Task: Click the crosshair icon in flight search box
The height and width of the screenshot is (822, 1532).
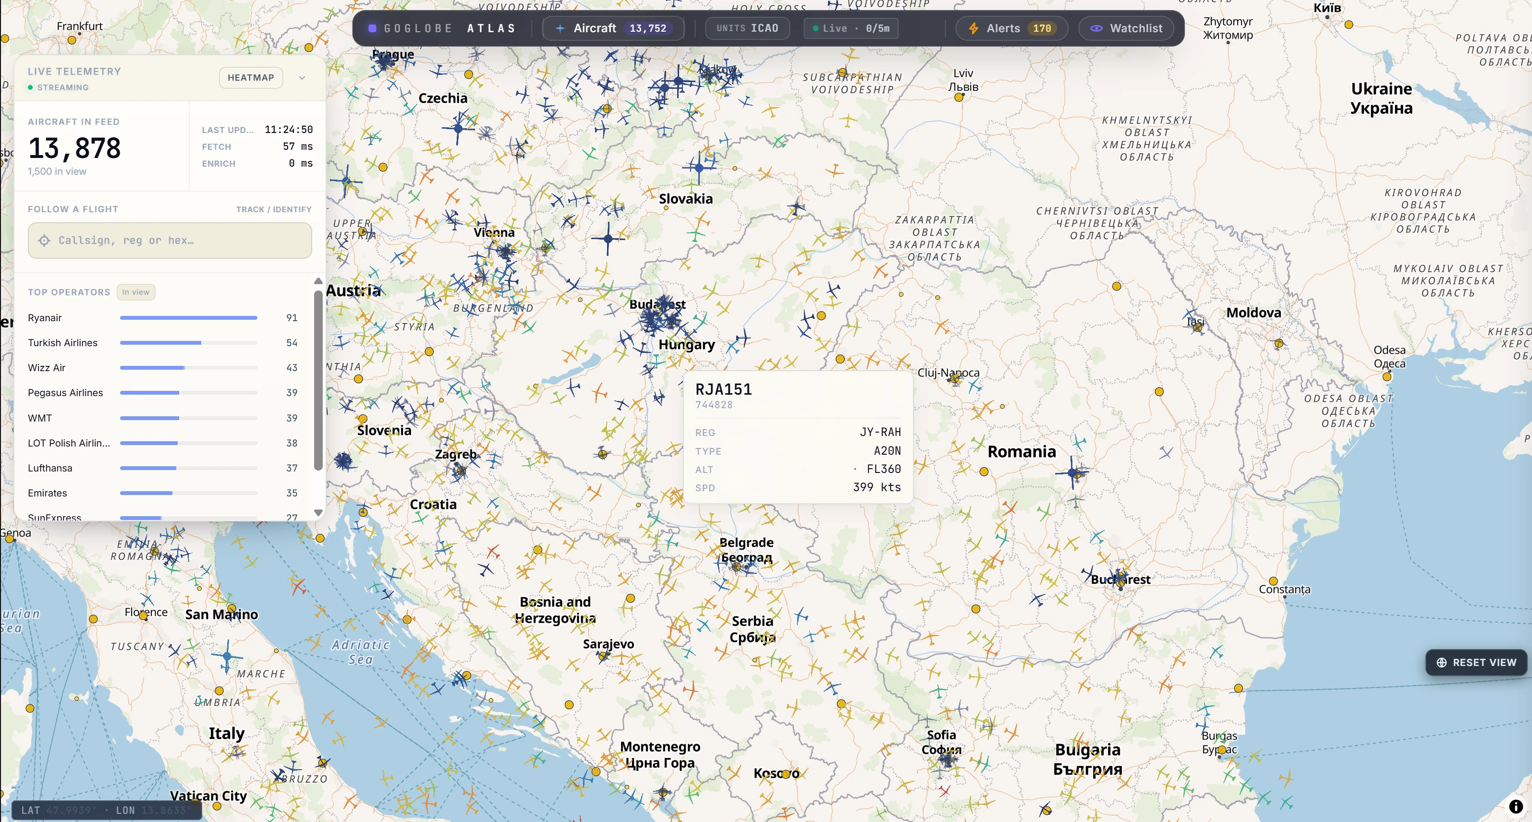Action: click(44, 240)
